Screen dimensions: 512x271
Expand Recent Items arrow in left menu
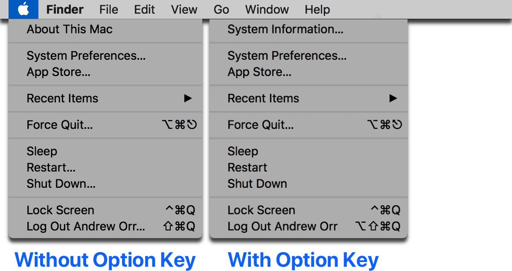coord(188,99)
